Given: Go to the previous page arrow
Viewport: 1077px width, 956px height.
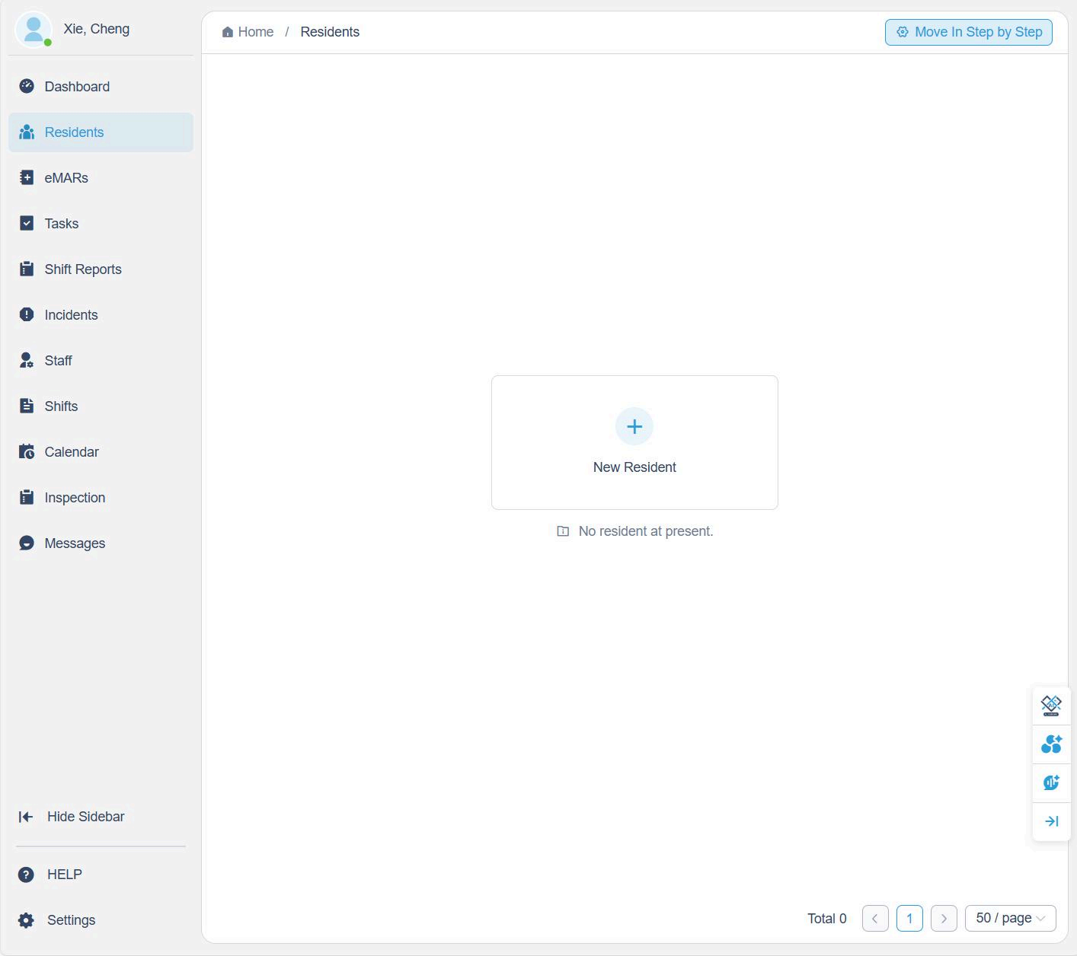Looking at the screenshot, I should [x=875, y=919].
